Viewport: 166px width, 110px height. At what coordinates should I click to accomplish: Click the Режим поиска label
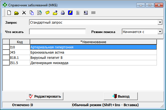pos(103,32)
